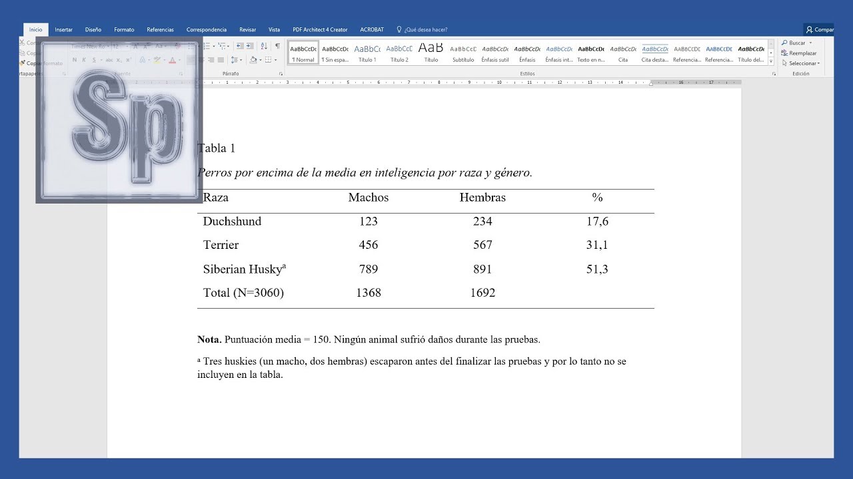The width and height of the screenshot is (853, 479).
Task: Open the PDF Architect 4 Creator tab
Action: (320, 29)
